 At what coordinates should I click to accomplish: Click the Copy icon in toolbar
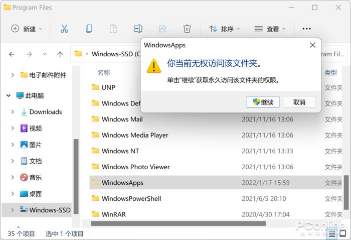click(89, 29)
